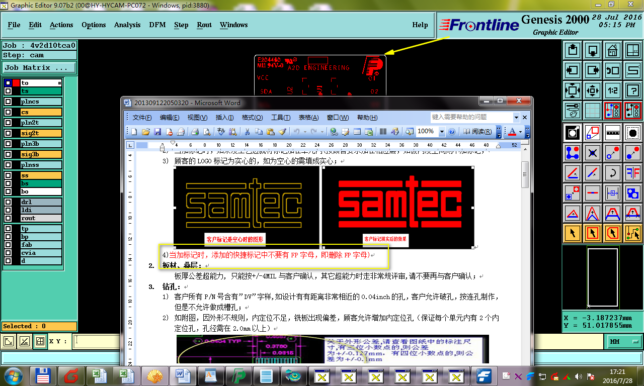Image resolution: width=644 pixels, height=386 pixels.
Task: Click the Job Matrix button
Action: click(39, 67)
